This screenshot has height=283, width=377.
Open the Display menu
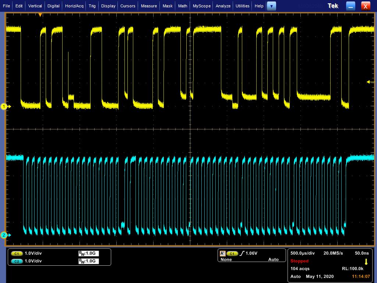(108, 6)
